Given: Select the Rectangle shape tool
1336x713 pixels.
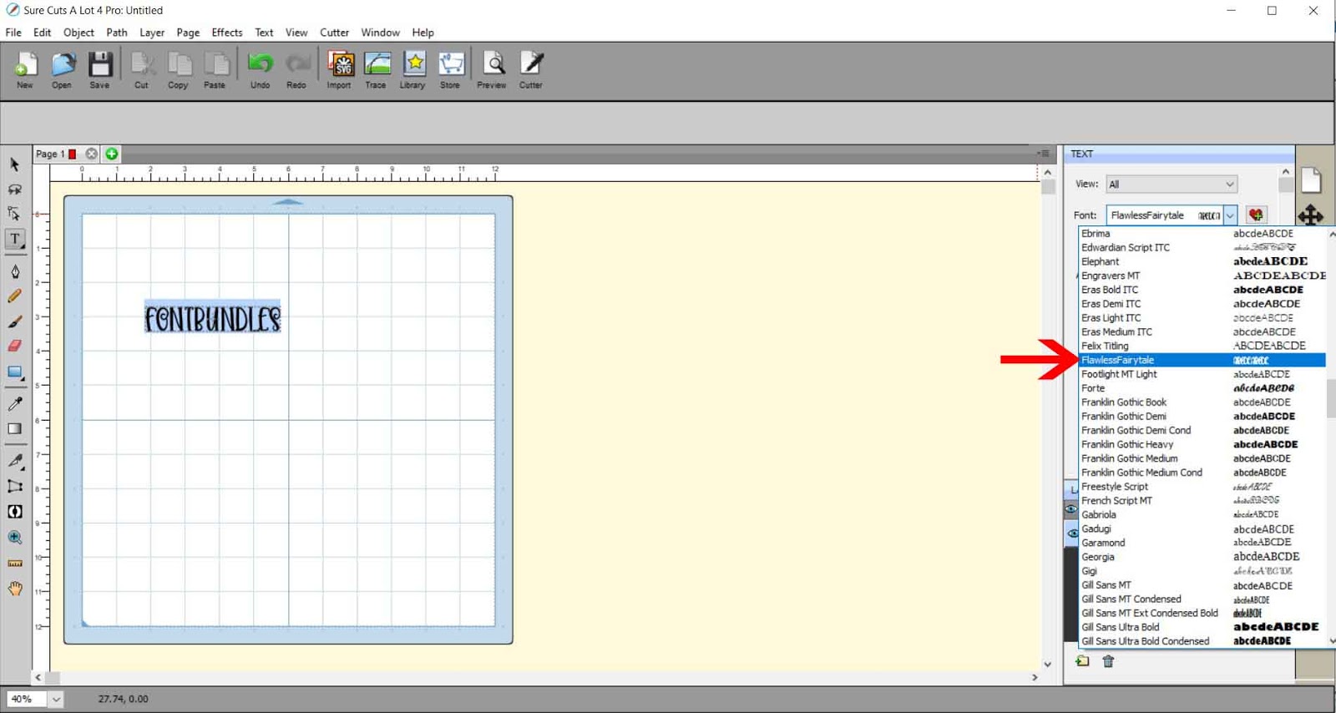Looking at the screenshot, I should pyautogui.click(x=15, y=372).
